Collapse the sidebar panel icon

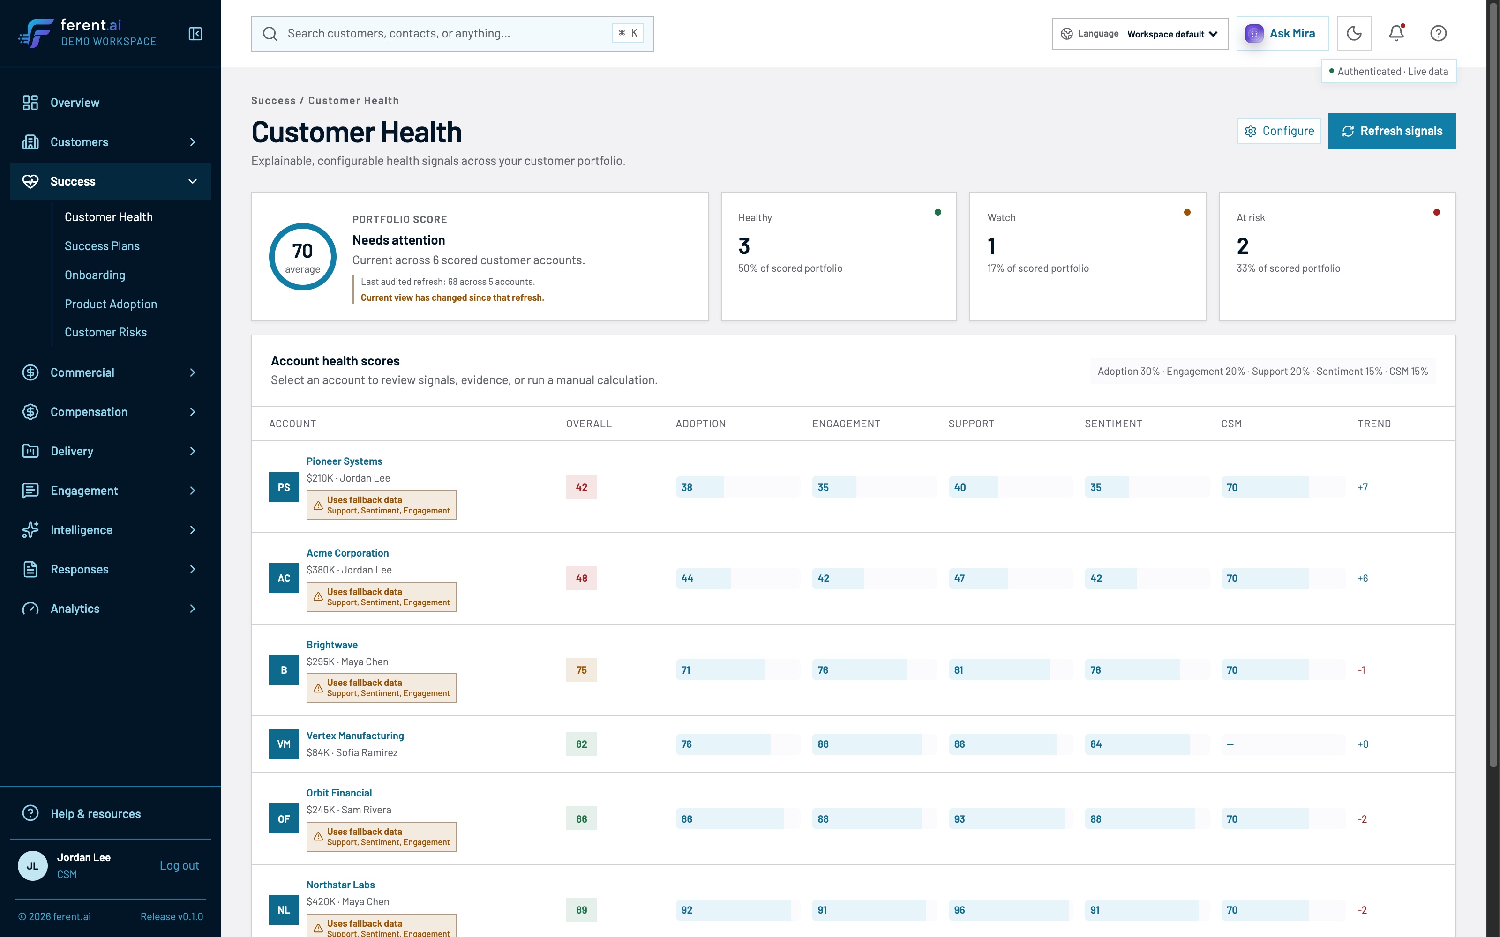point(195,33)
